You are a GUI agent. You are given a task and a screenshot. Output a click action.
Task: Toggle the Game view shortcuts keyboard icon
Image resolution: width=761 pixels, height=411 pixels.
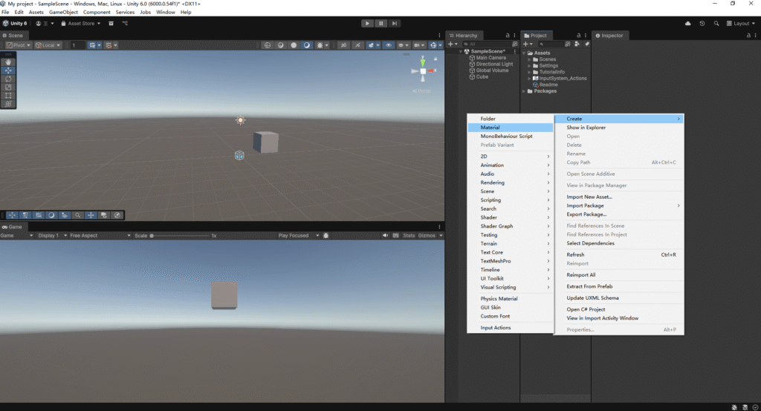(x=395, y=236)
